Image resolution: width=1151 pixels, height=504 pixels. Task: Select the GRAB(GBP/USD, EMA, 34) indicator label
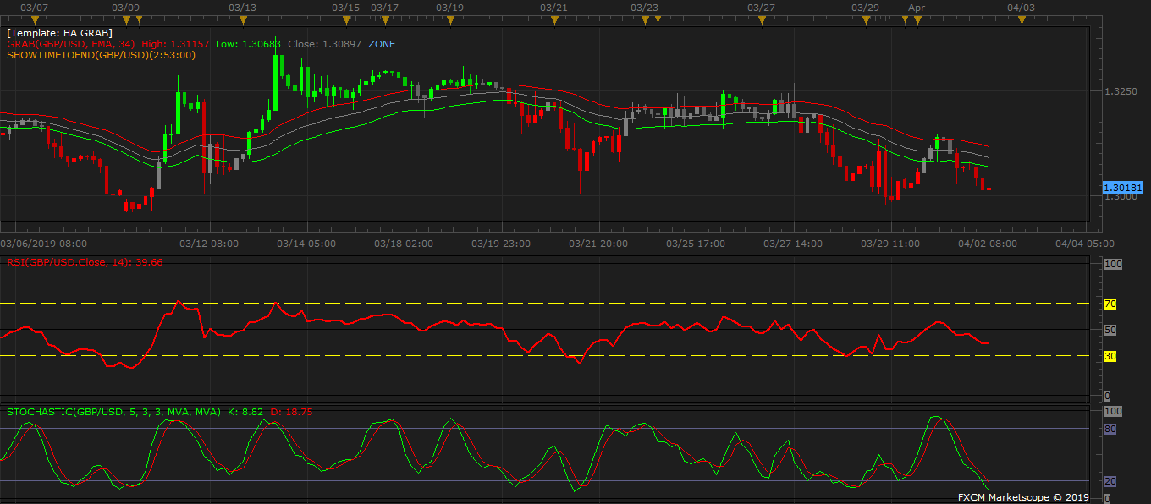(x=71, y=44)
